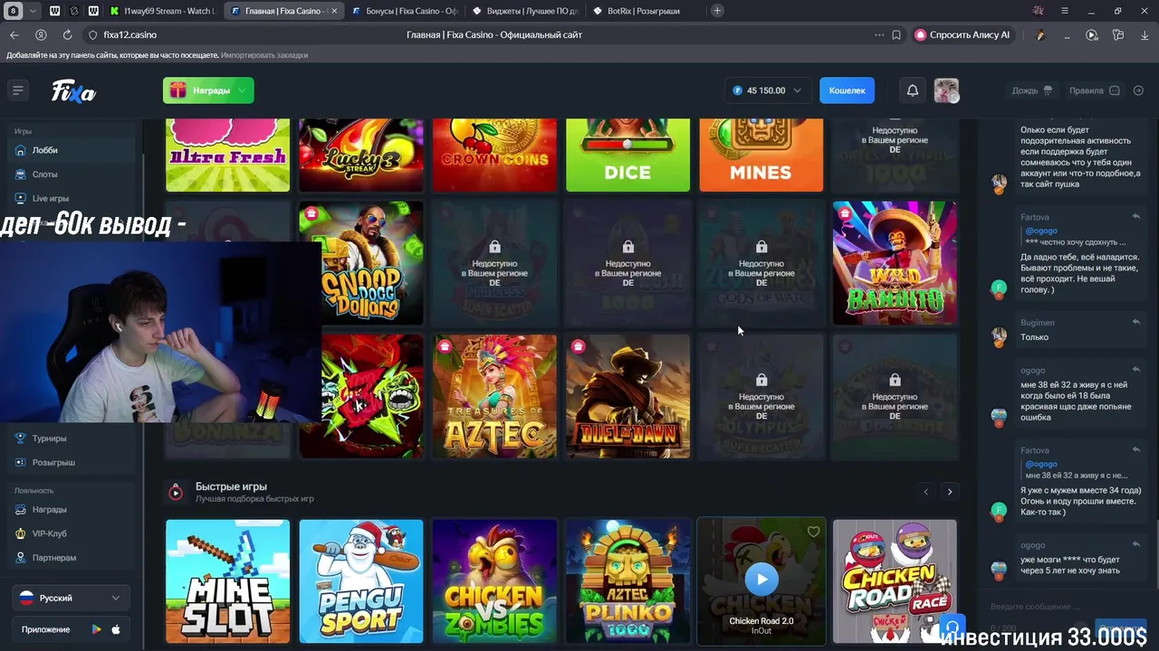Show next quick games with right arrow
The image size is (1159, 651).
pyautogui.click(x=950, y=492)
